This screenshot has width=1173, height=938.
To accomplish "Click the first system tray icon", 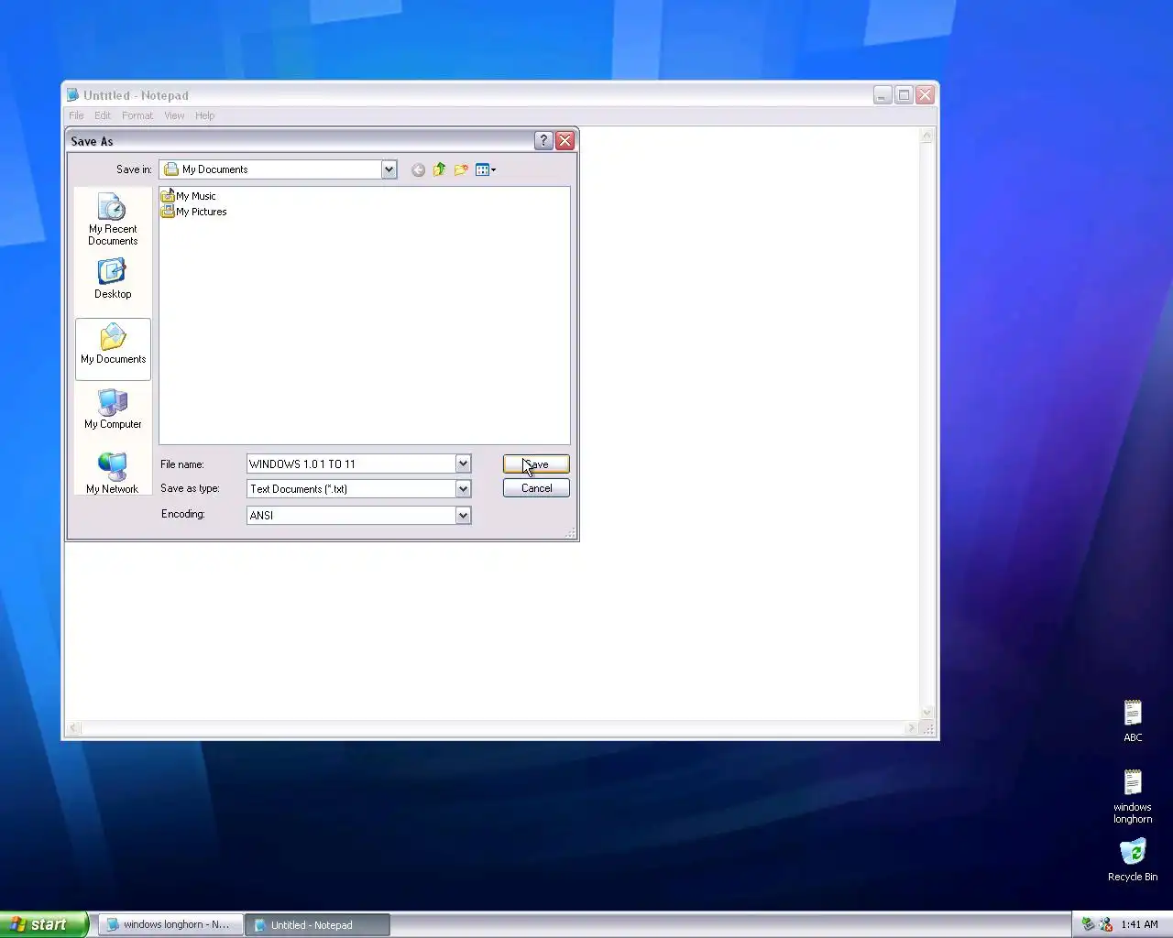I will pyautogui.click(x=1088, y=924).
